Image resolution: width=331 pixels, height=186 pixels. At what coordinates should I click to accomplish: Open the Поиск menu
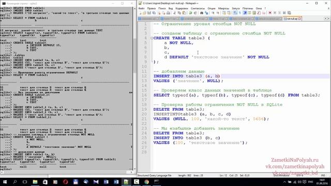coord(162,8)
